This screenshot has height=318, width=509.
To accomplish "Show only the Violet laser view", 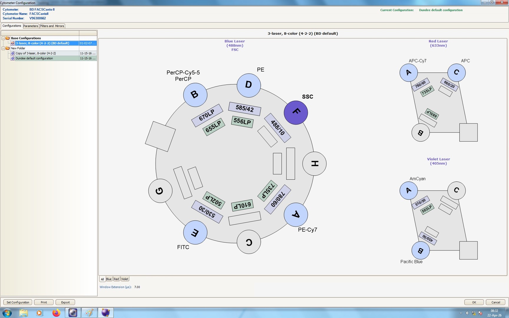I will 125,279.
